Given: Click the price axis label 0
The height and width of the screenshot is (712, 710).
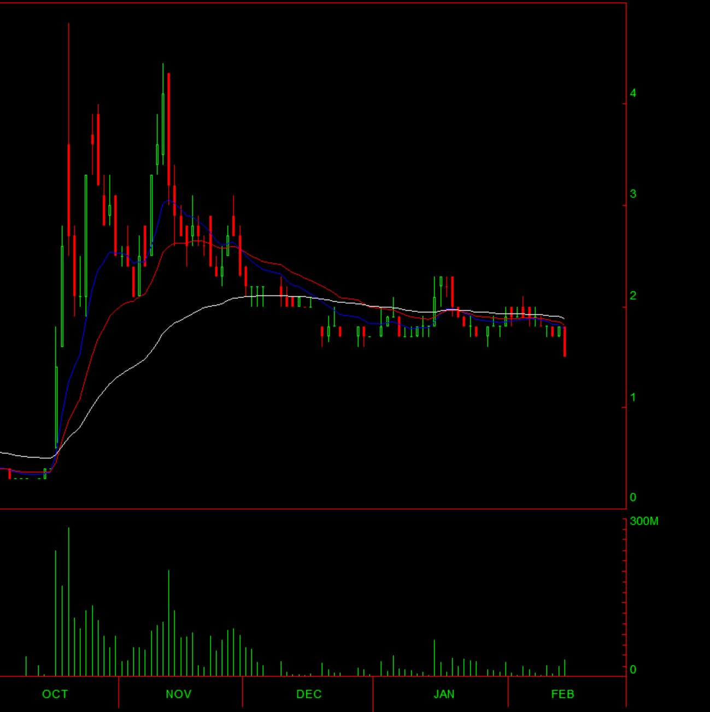Looking at the screenshot, I should pyautogui.click(x=633, y=497).
